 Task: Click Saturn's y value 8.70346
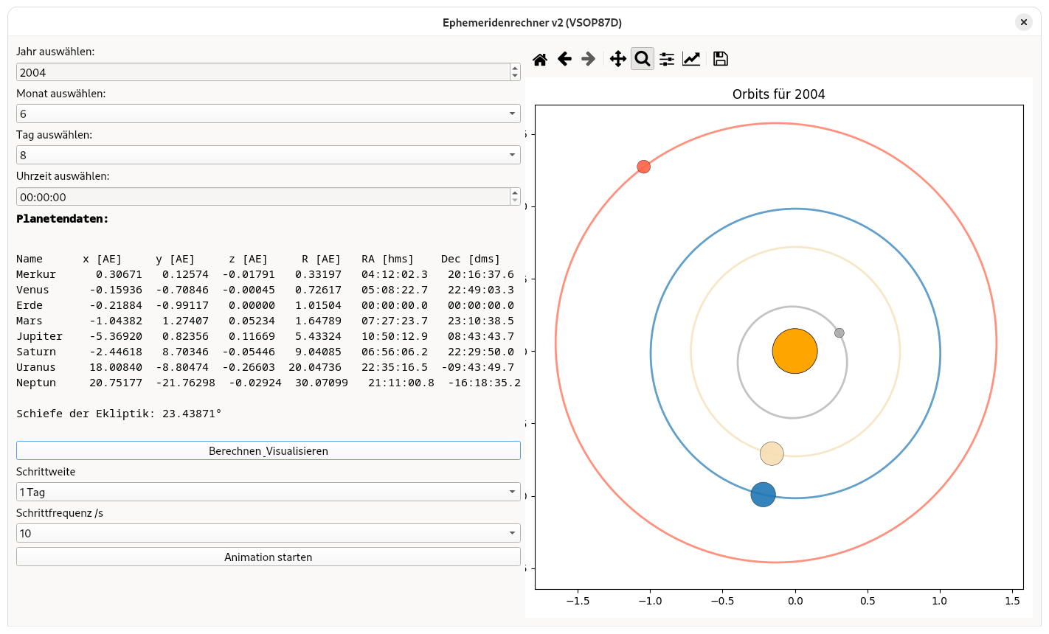pyautogui.click(x=185, y=352)
